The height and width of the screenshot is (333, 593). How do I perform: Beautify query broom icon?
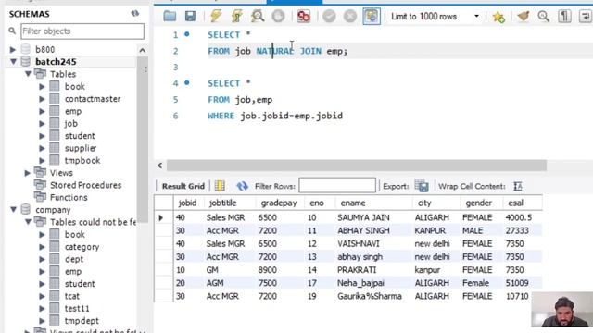(x=523, y=17)
